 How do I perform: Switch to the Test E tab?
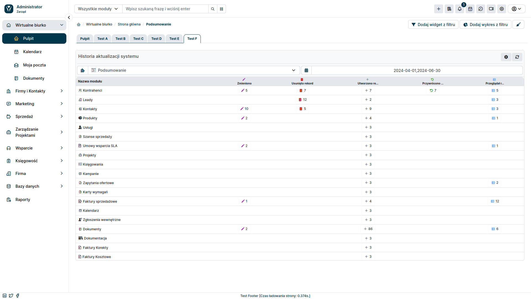(174, 39)
